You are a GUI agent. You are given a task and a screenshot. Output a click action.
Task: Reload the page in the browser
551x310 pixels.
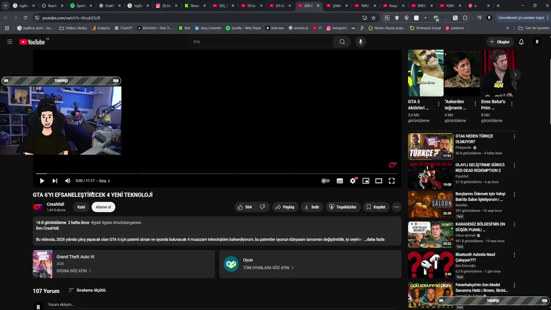click(x=25, y=18)
